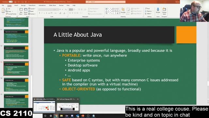Open the Arrange menu
This screenshot has height=118, width=209.
coord(123,11)
